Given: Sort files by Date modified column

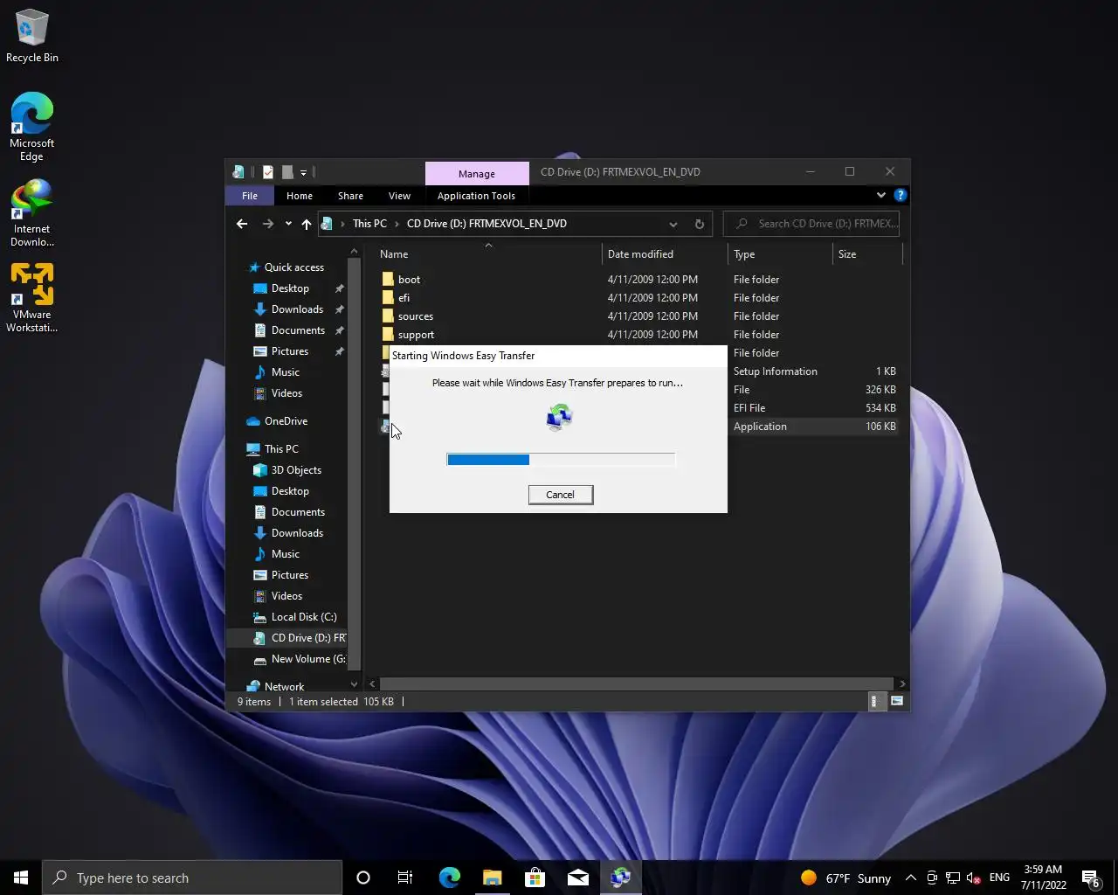Looking at the screenshot, I should coord(640,254).
